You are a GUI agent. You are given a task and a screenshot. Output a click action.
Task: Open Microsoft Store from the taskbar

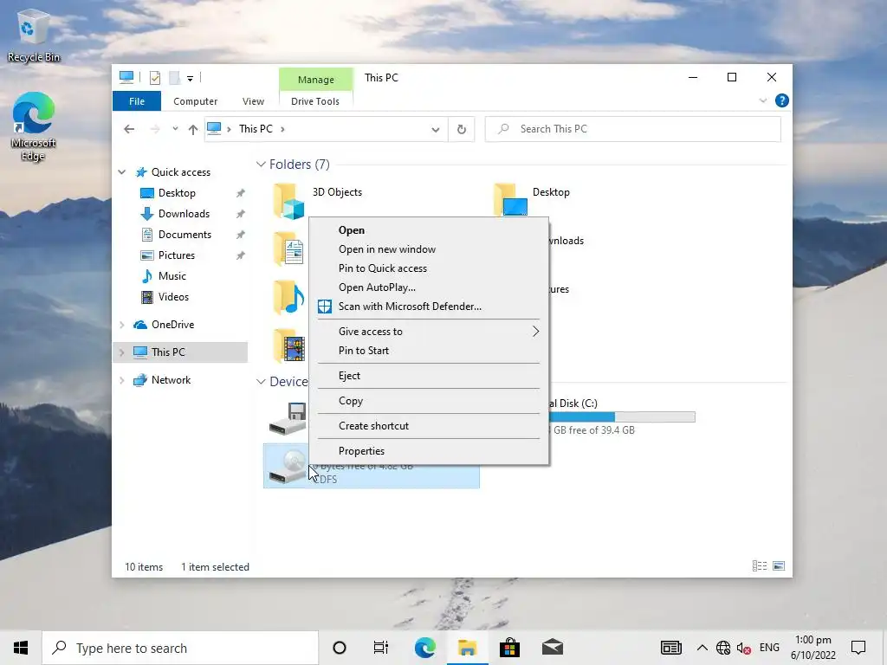tap(509, 648)
